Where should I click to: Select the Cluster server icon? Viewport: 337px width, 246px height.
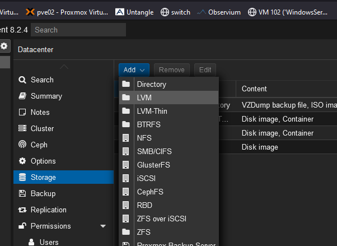click(x=22, y=128)
